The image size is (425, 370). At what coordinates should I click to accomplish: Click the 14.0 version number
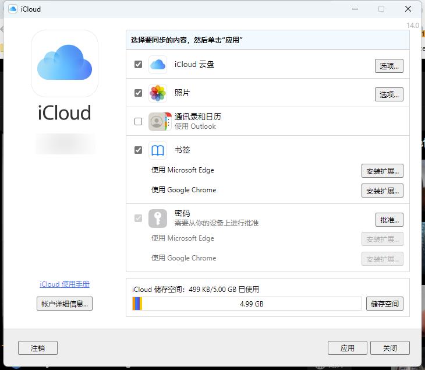[x=413, y=26]
